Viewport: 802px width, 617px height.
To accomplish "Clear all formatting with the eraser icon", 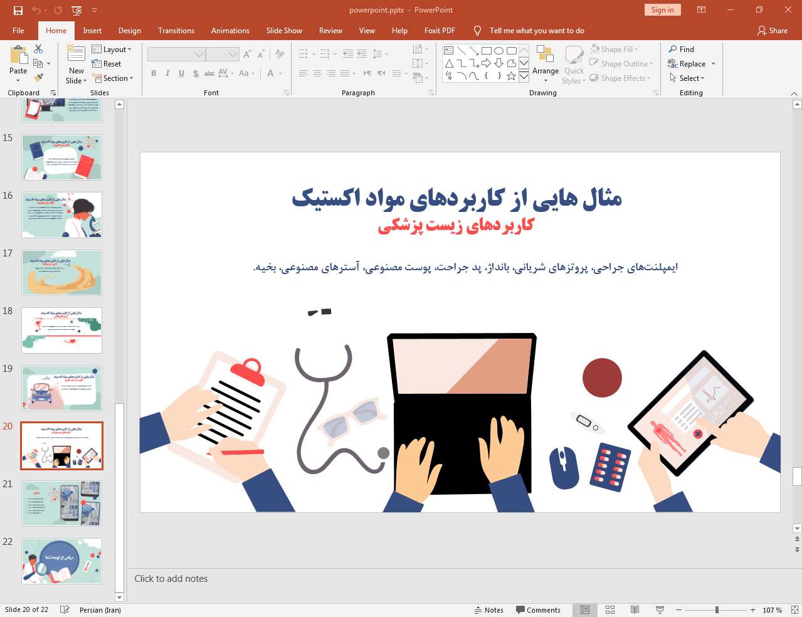I will (x=280, y=55).
